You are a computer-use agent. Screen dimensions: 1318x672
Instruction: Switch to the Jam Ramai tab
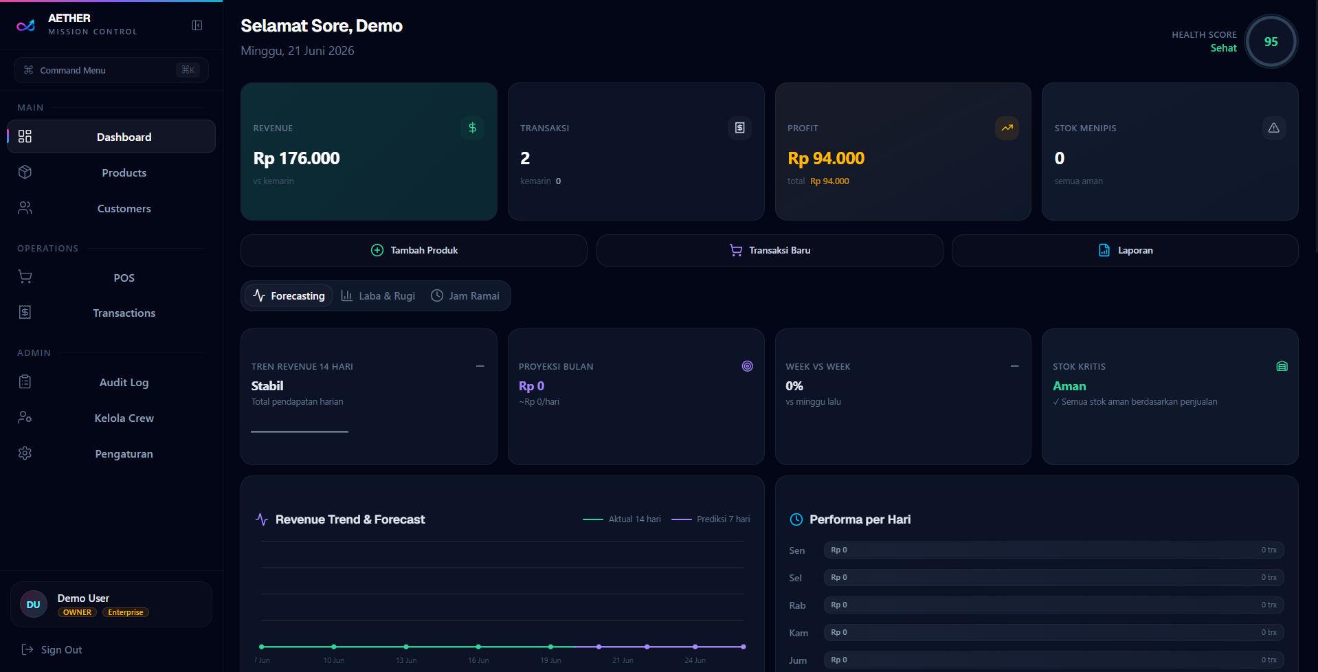tap(465, 295)
